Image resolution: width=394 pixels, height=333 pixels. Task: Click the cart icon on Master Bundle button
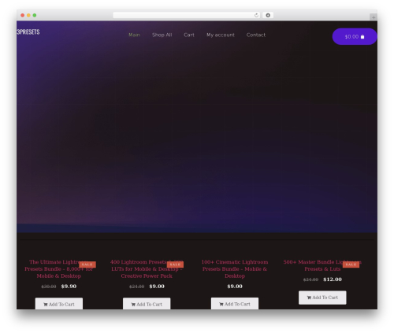coord(309,298)
